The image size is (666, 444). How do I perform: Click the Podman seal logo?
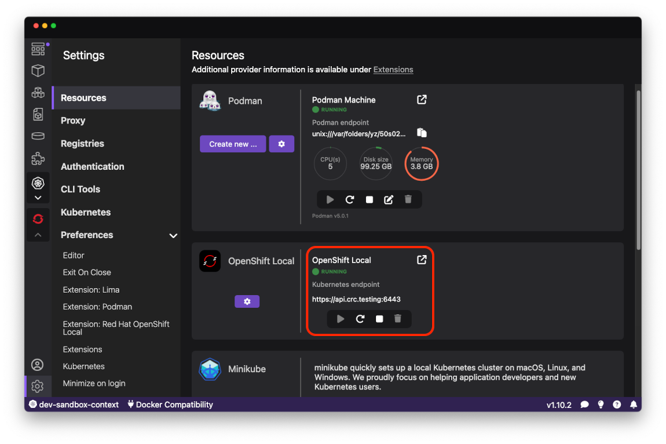(210, 101)
